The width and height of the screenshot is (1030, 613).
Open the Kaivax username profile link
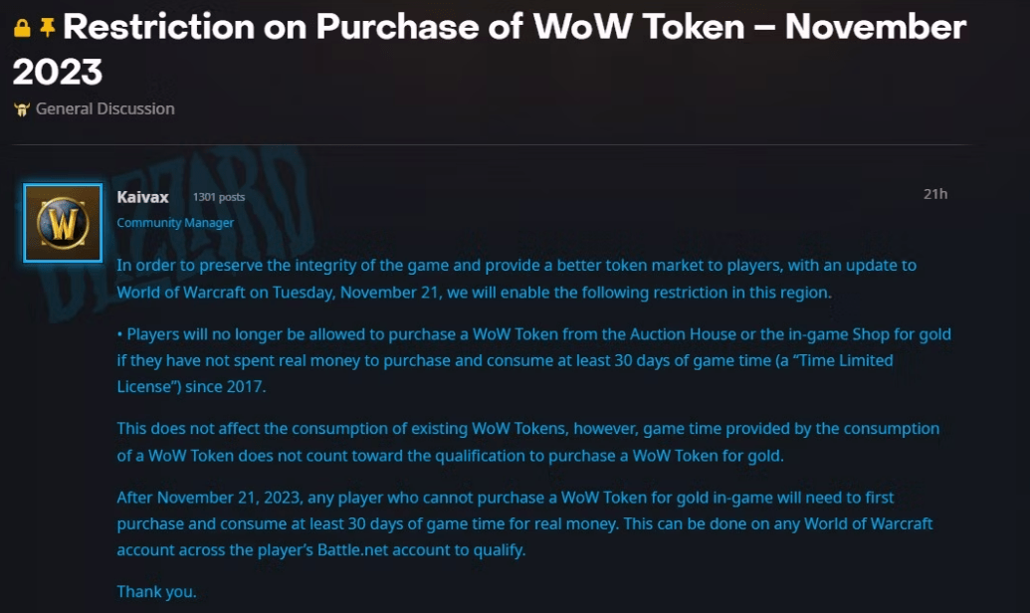tap(142, 197)
